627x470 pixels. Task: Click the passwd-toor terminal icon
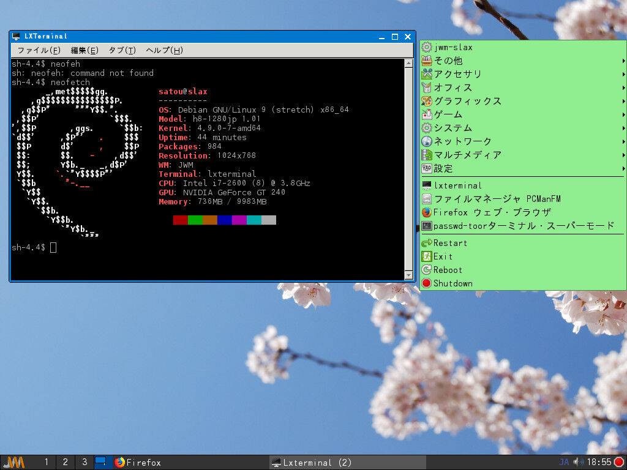click(427, 226)
